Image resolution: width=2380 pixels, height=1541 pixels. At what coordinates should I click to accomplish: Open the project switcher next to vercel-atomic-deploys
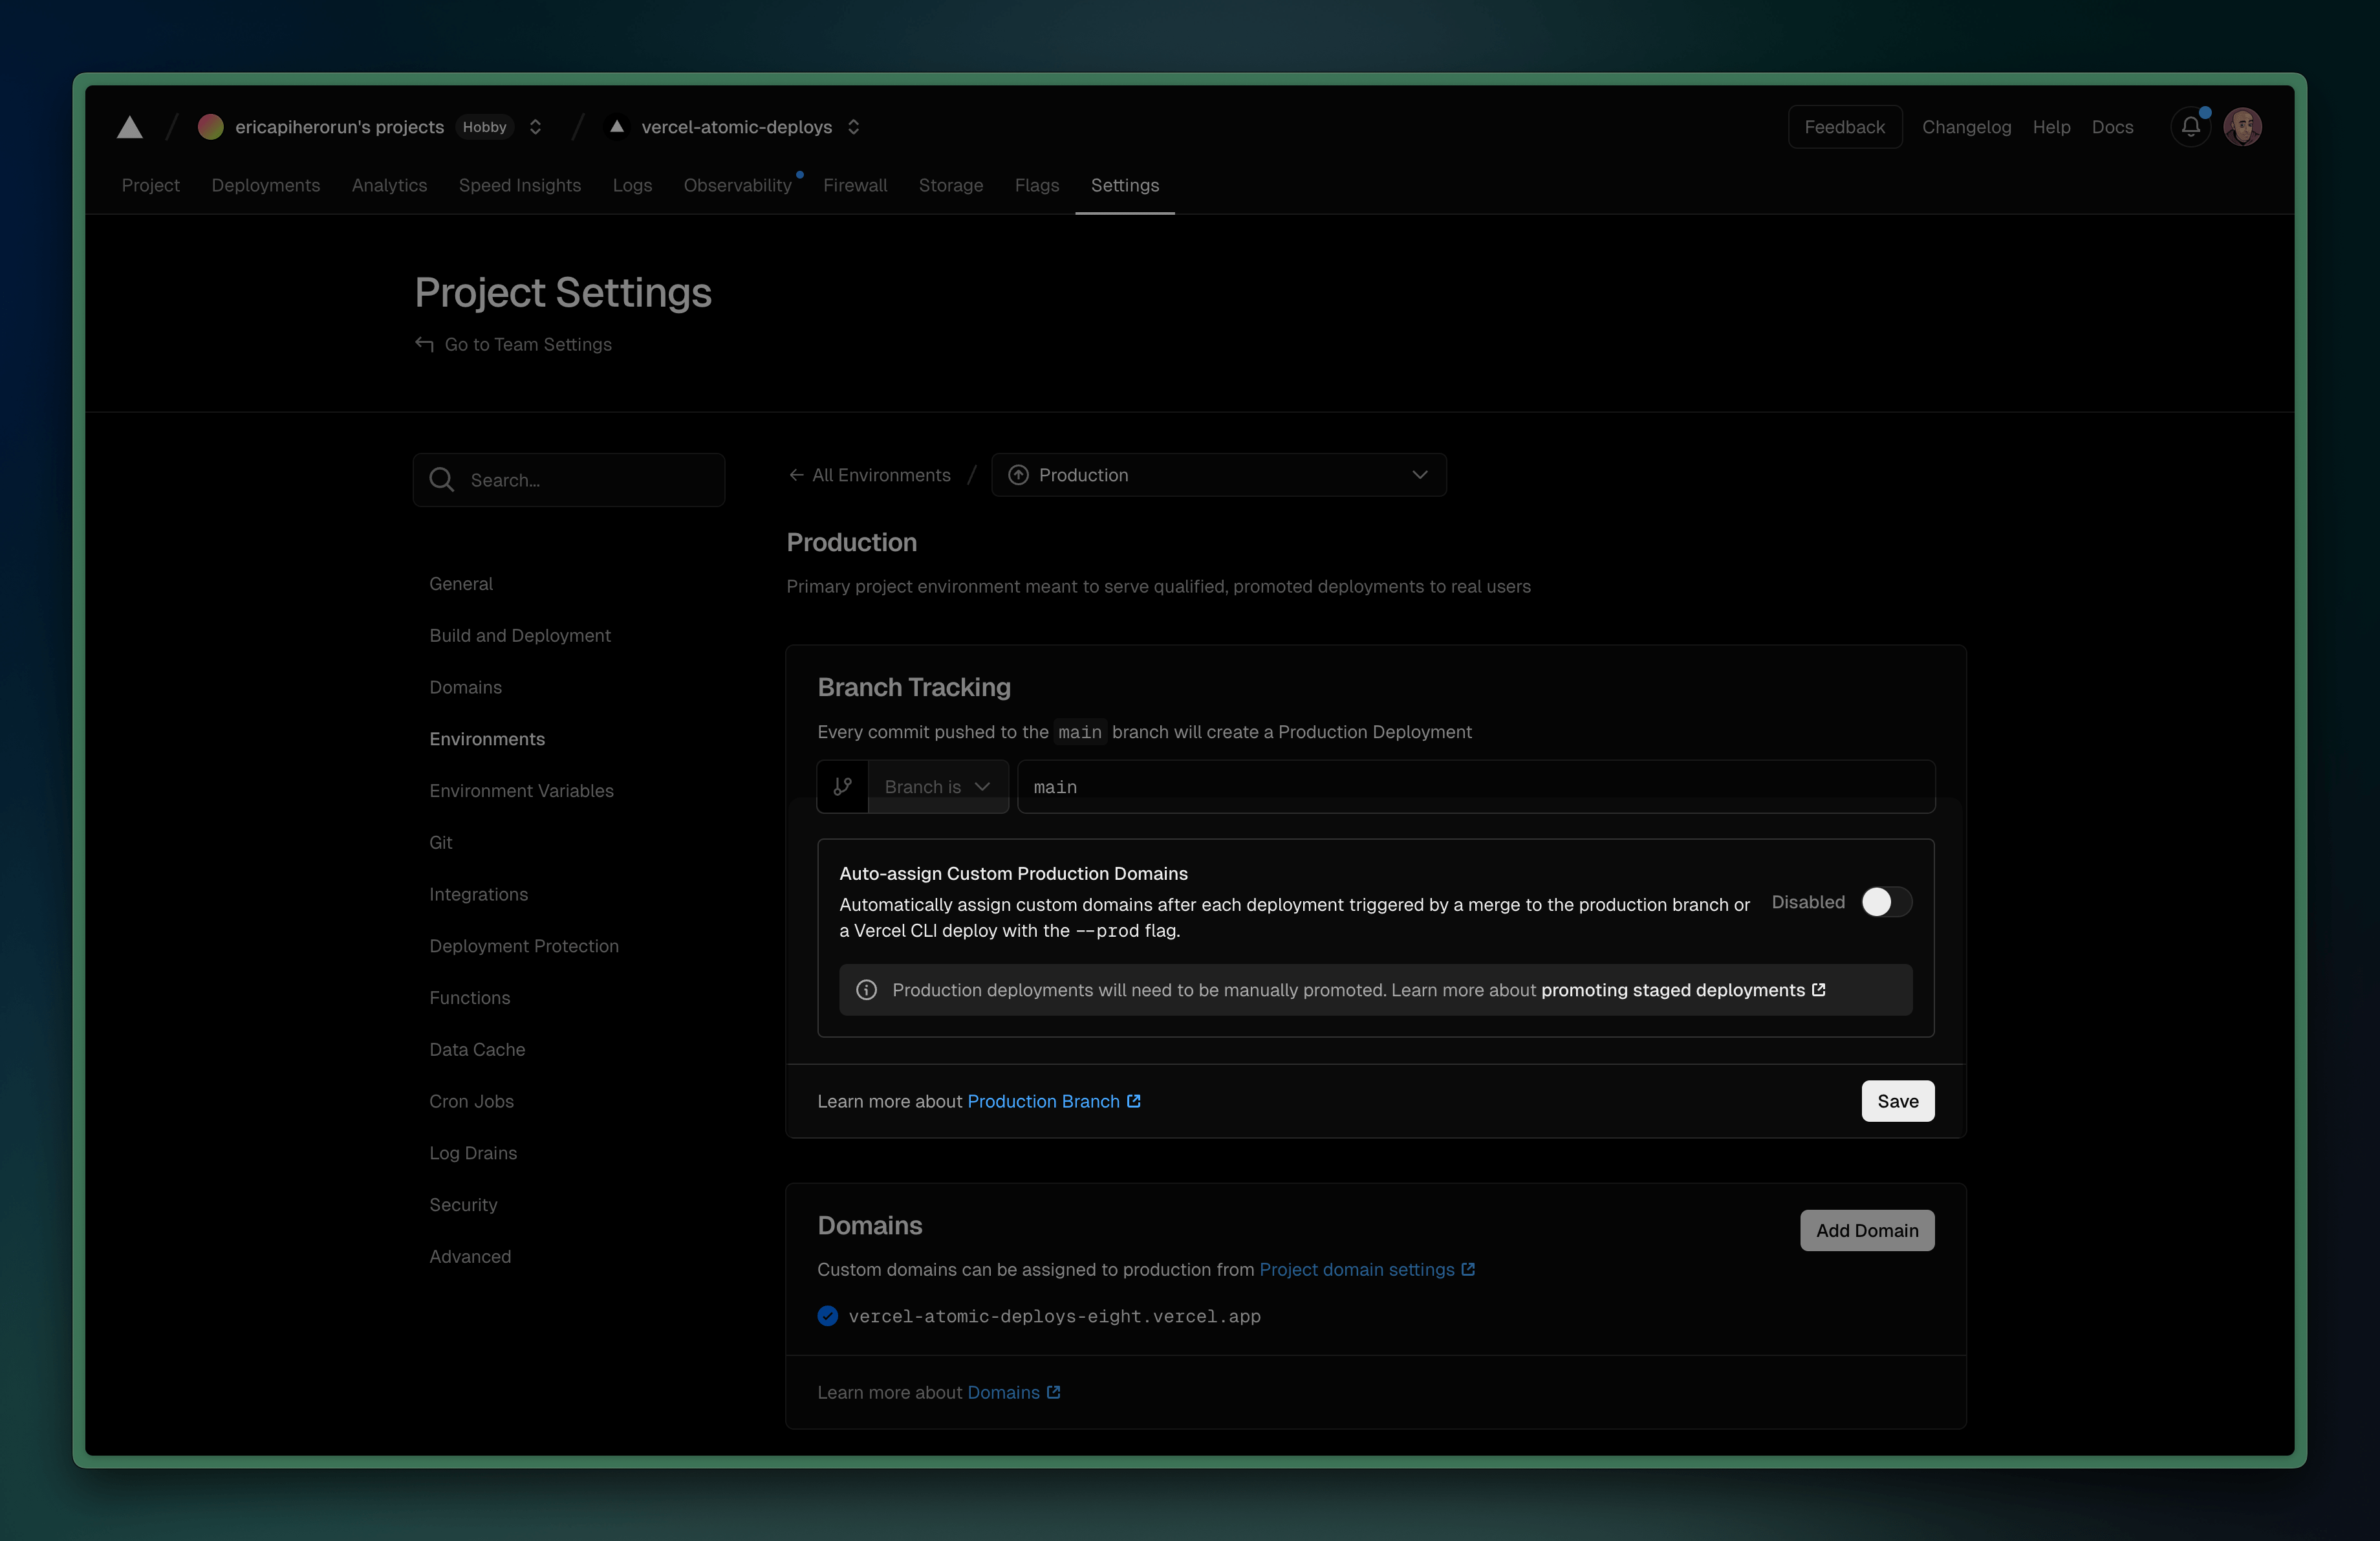[x=854, y=127]
